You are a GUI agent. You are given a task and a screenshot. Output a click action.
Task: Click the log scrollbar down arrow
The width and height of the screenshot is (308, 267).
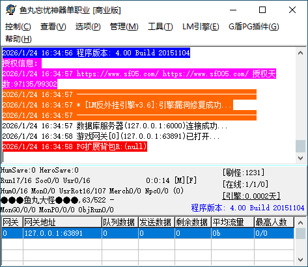tap(300, 158)
